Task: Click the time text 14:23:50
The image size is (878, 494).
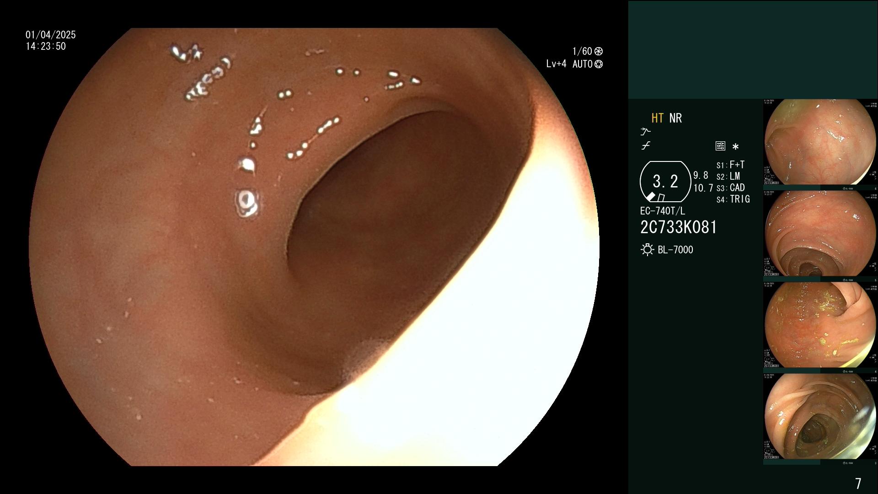Action: coord(46,46)
